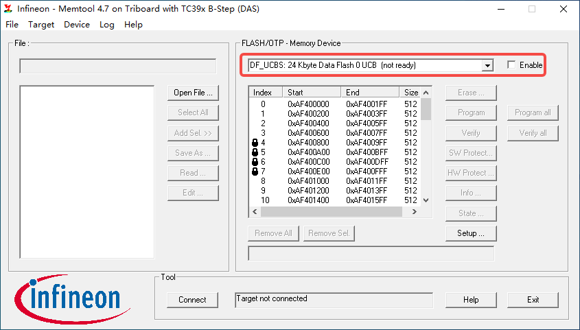Select sector row starting at 0xAF401200
The image size is (580, 330).
point(335,191)
